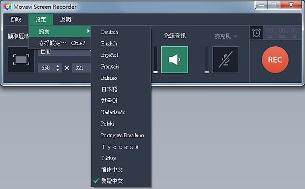Start recording with REC button
The image size is (305, 189).
[x=275, y=59]
